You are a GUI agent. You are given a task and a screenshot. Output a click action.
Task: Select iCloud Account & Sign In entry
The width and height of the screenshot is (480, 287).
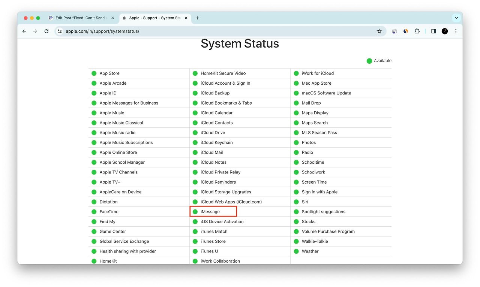[240, 83]
